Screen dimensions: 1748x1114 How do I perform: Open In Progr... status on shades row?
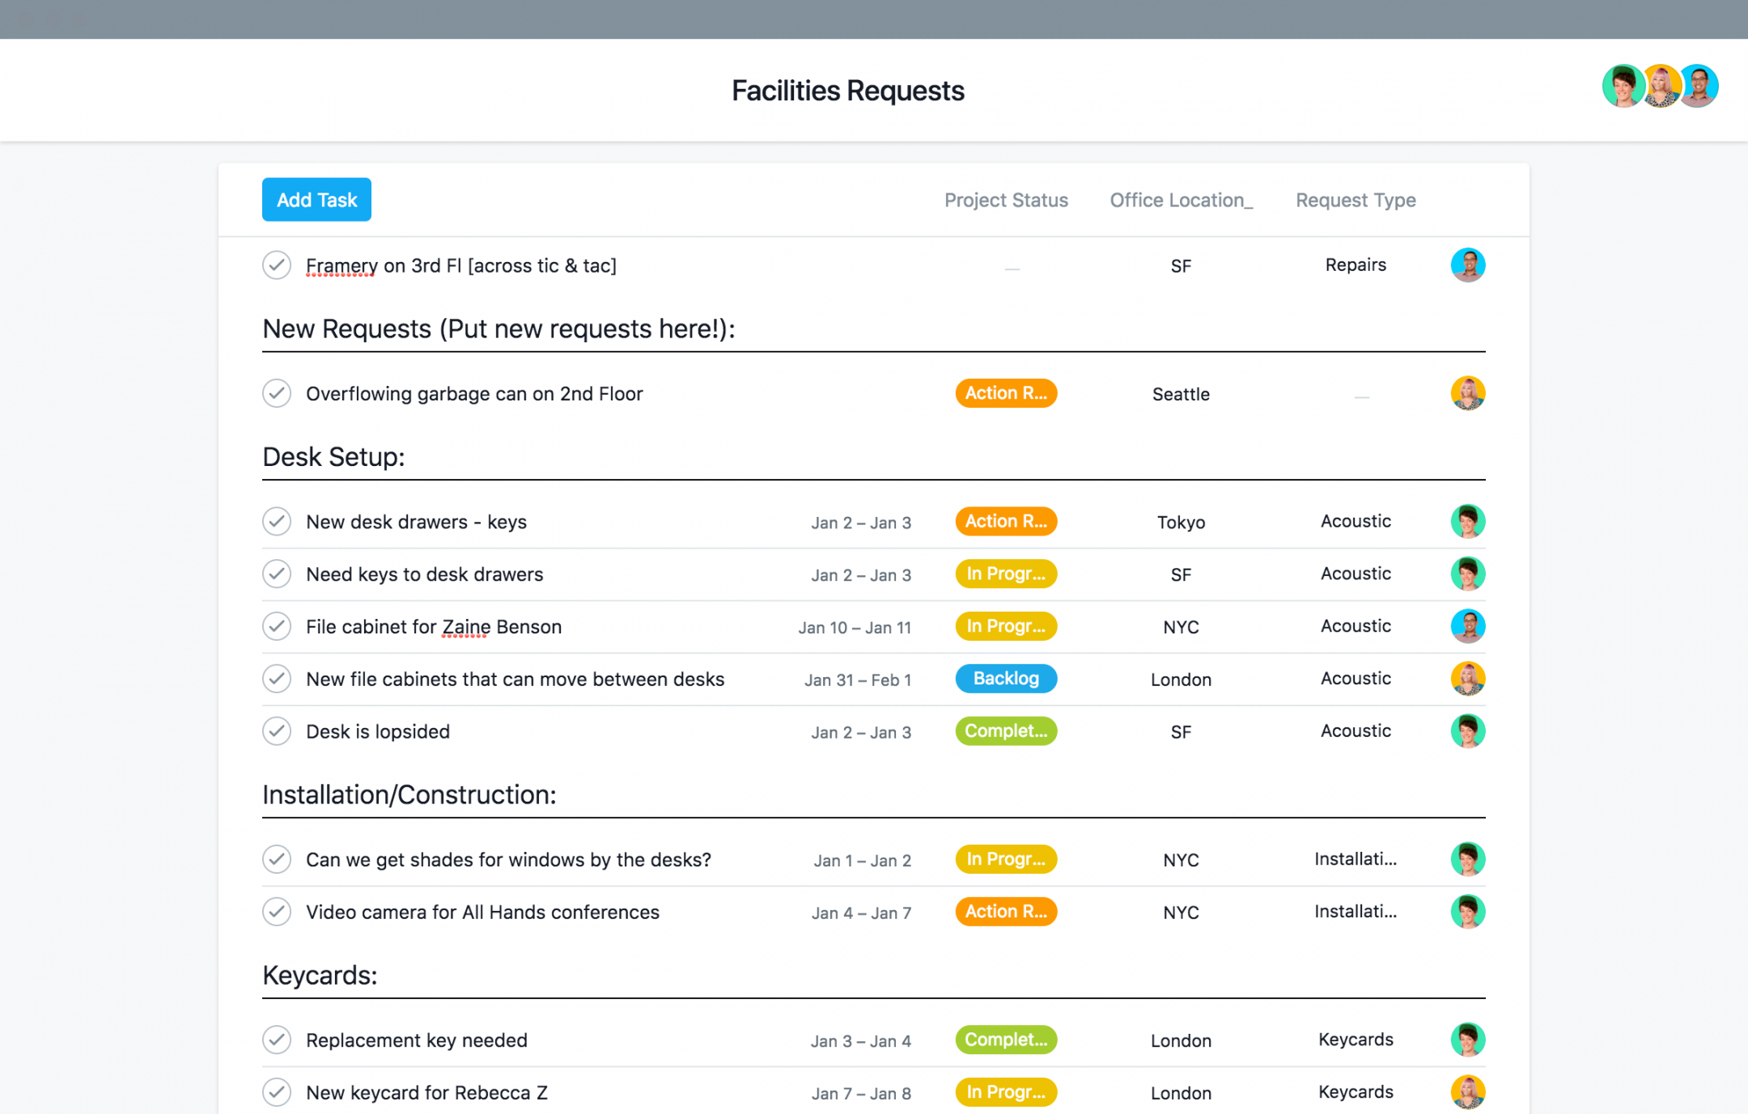point(1006,859)
